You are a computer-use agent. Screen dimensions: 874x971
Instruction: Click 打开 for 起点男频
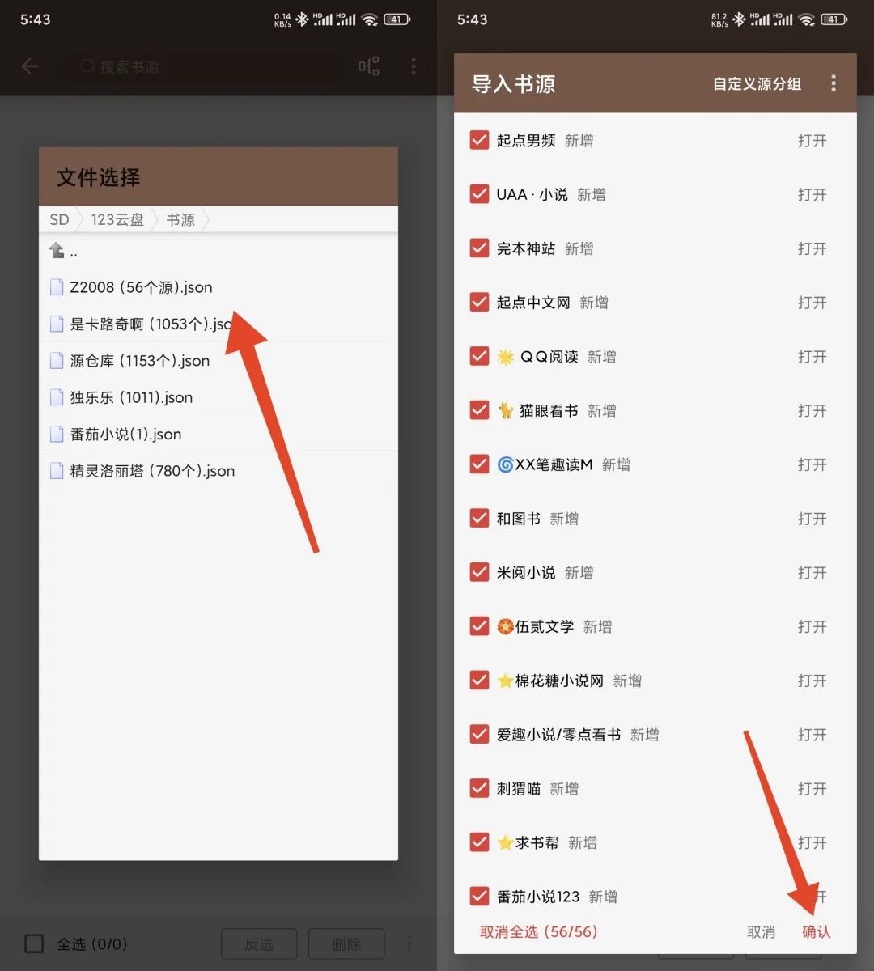(x=812, y=141)
